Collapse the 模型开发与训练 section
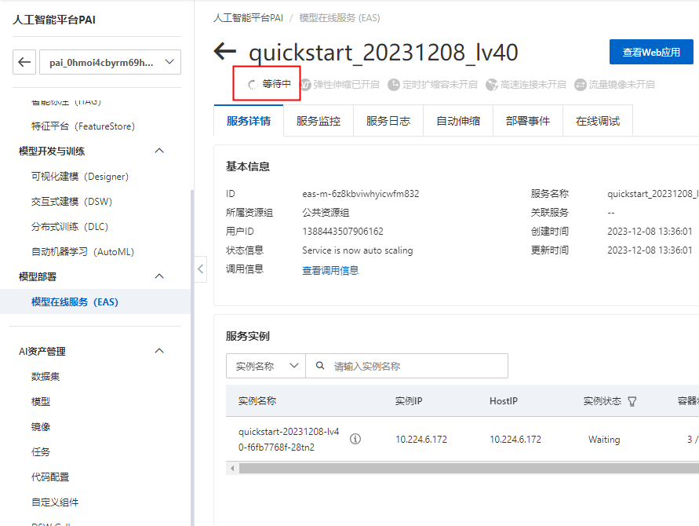Image resolution: width=699 pixels, height=526 pixels. coord(159,151)
